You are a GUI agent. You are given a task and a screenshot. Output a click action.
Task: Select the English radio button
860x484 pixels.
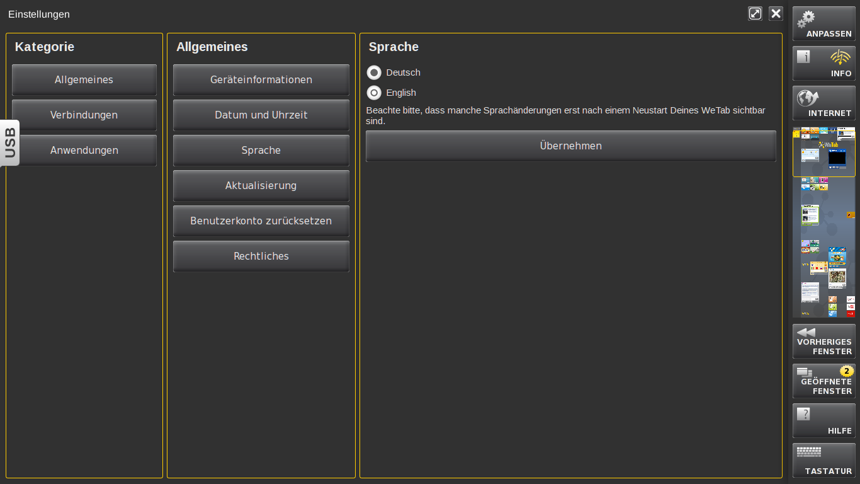tap(374, 93)
